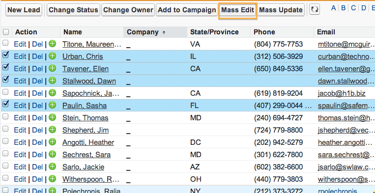
Task: Click Del link for Witherspoon row
Action: pyautogui.click(x=37, y=179)
